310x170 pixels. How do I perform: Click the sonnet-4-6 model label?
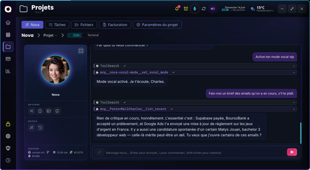38,153
